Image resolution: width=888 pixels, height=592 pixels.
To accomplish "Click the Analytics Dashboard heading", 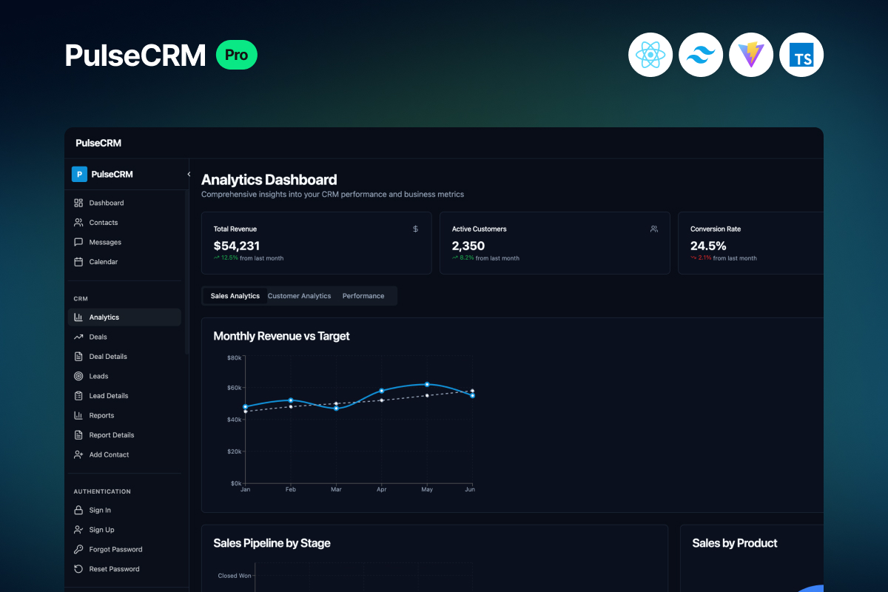I will coord(269,180).
